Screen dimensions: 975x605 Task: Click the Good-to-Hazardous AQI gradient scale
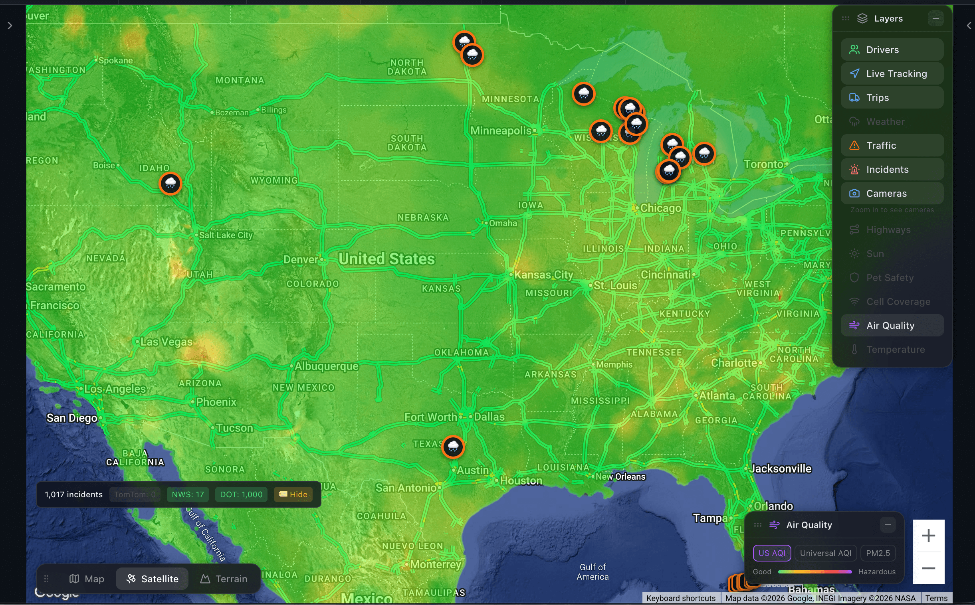814,572
